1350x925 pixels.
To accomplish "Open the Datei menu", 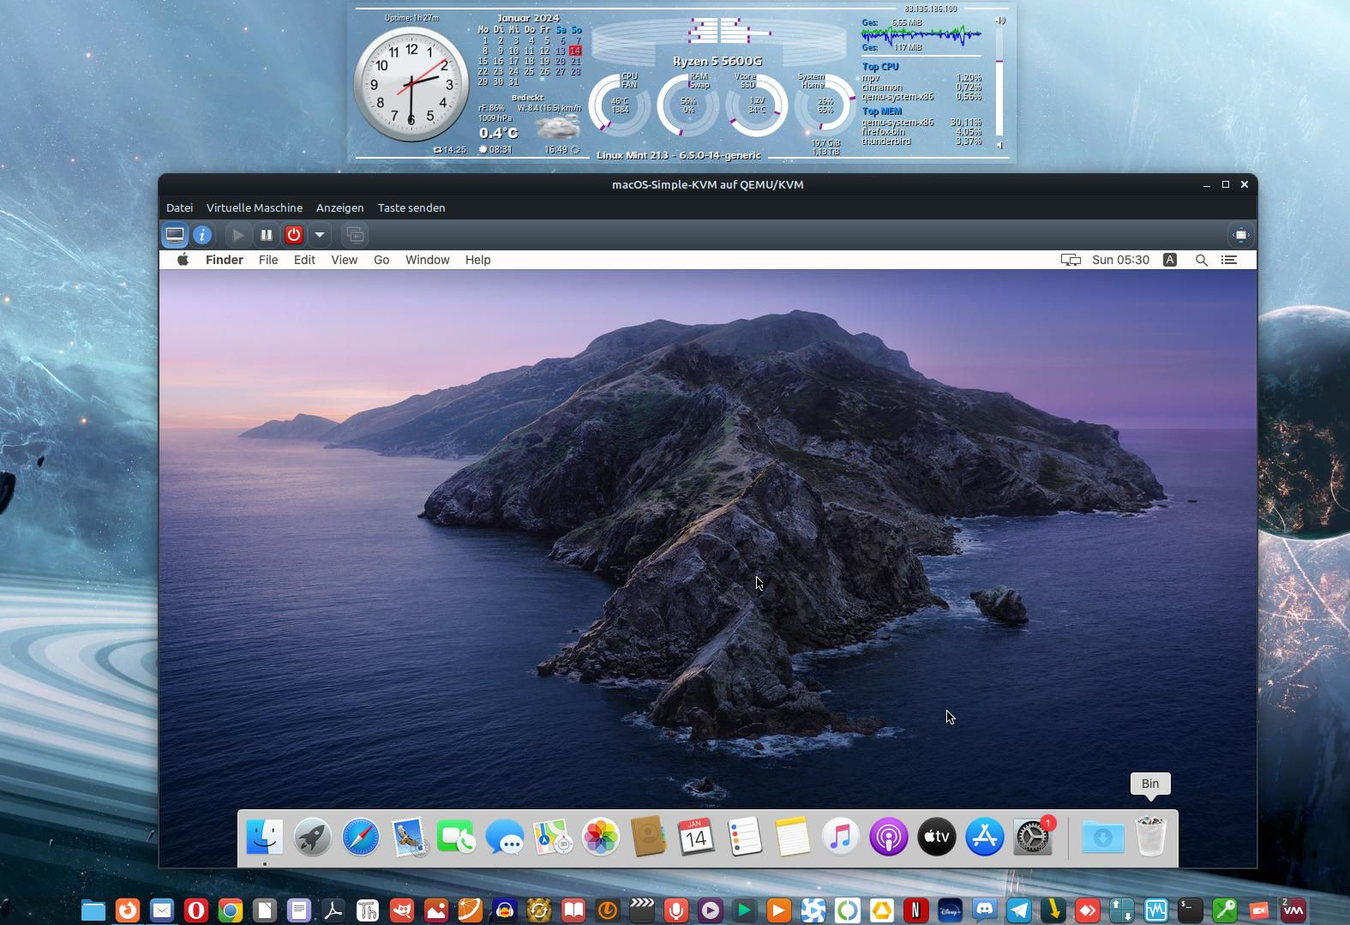I will (179, 207).
